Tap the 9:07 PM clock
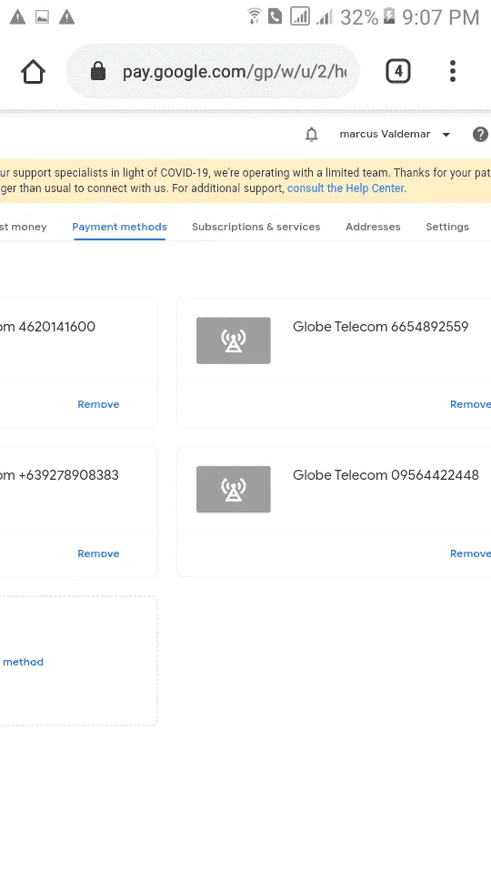Screen dimensions: 491x874 440,17
